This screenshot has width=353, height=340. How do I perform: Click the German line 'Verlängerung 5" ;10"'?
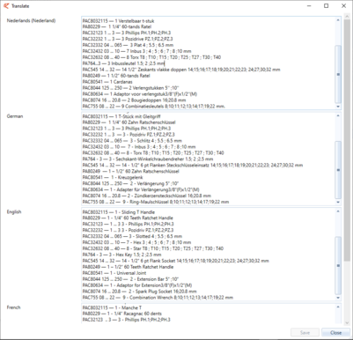coord(130,183)
